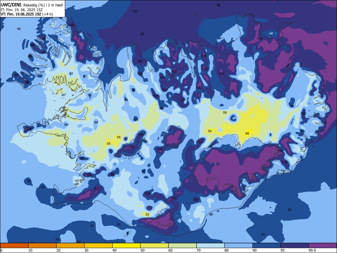Click the legend tick label 99.9

point(312,250)
